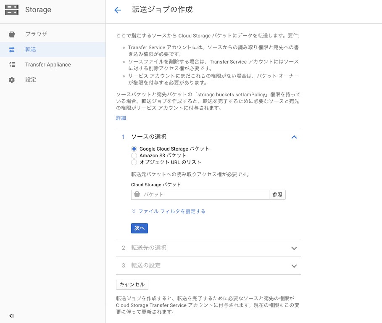Viewport: 382px width, 323px height.
Task: Open 転送 in the sidebar
Action: (53, 50)
